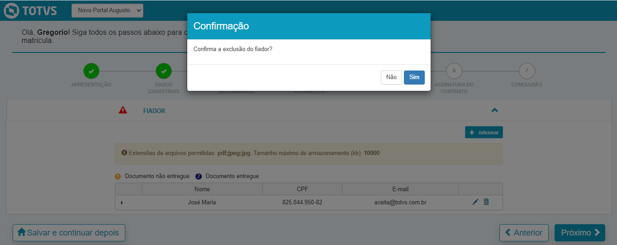
Task: Collapse the Fiador section chevron
Action: pos(494,110)
